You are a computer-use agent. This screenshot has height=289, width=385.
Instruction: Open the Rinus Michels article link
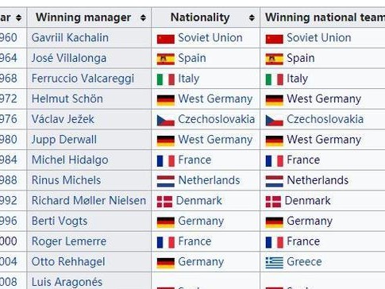point(66,180)
